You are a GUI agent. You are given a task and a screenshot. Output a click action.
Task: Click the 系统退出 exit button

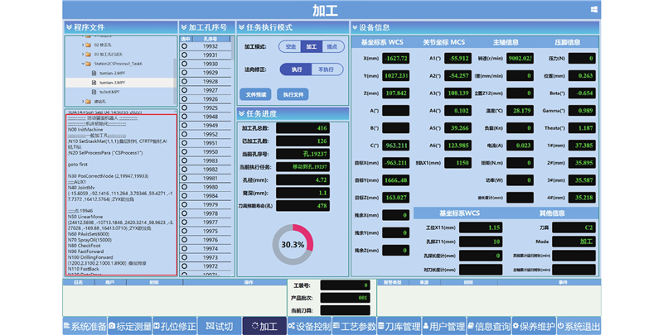(578, 327)
